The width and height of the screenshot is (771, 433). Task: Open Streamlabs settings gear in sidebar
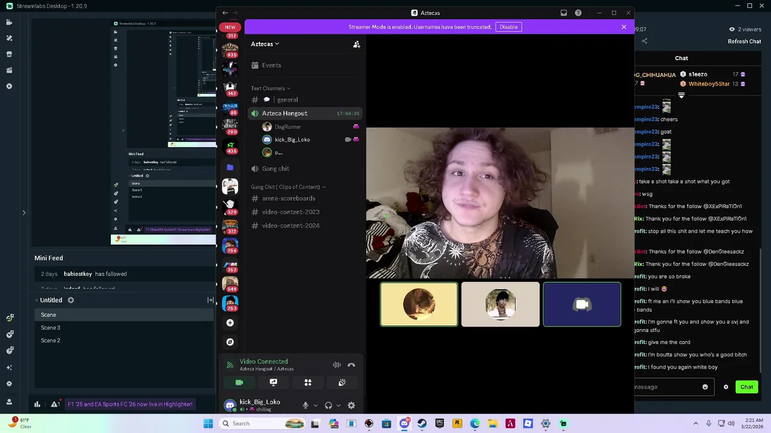(x=9, y=384)
